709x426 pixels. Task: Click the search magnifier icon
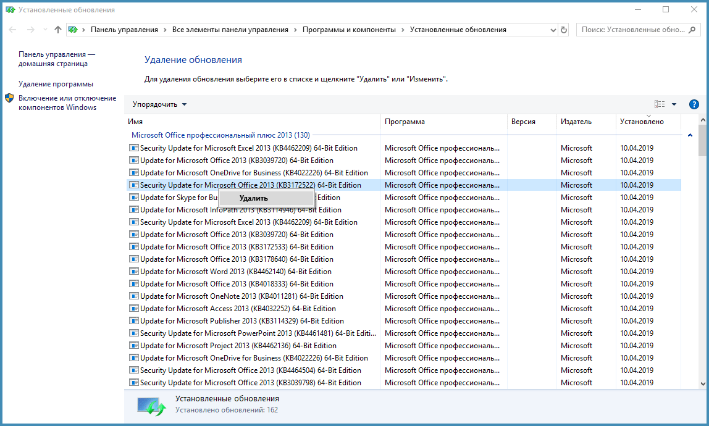[x=692, y=30]
